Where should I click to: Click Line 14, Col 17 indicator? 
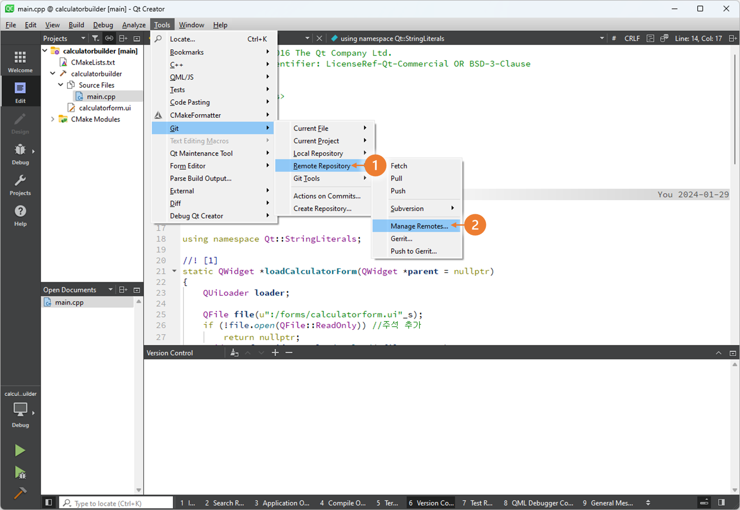[698, 38]
